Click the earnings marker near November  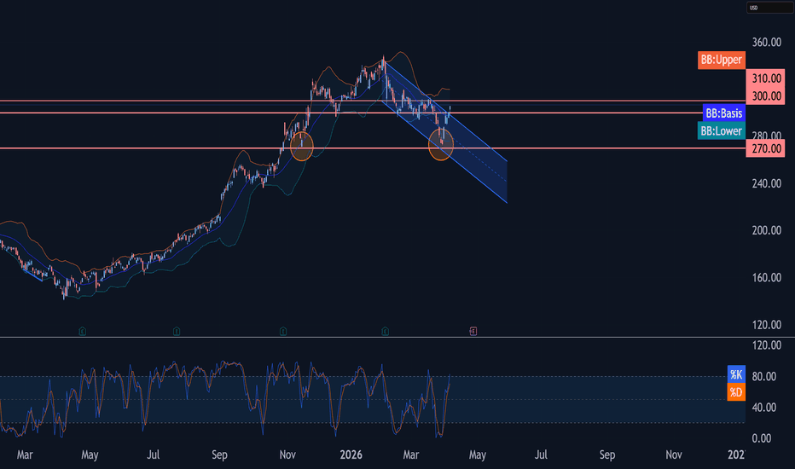(x=283, y=332)
